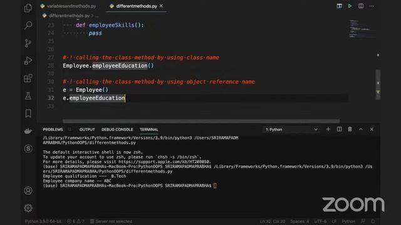Open editor More Actions ellipsis

coord(372,6)
